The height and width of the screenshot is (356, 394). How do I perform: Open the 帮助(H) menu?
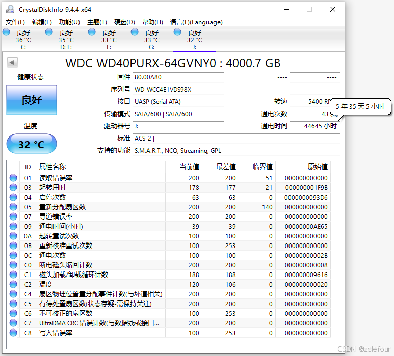(152, 22)
